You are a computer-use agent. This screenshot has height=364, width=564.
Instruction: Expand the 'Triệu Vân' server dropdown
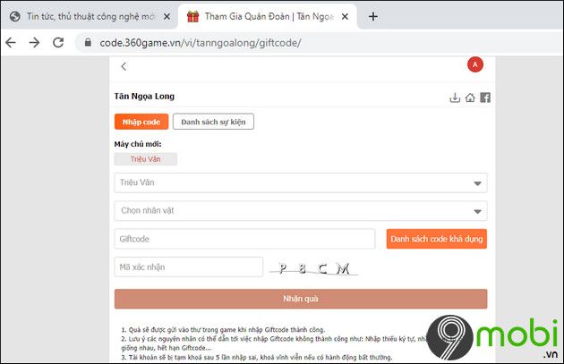coord(301,183)
